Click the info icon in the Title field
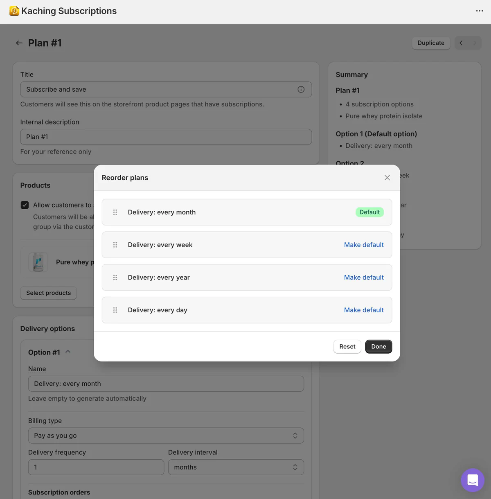 click(301, 89)
